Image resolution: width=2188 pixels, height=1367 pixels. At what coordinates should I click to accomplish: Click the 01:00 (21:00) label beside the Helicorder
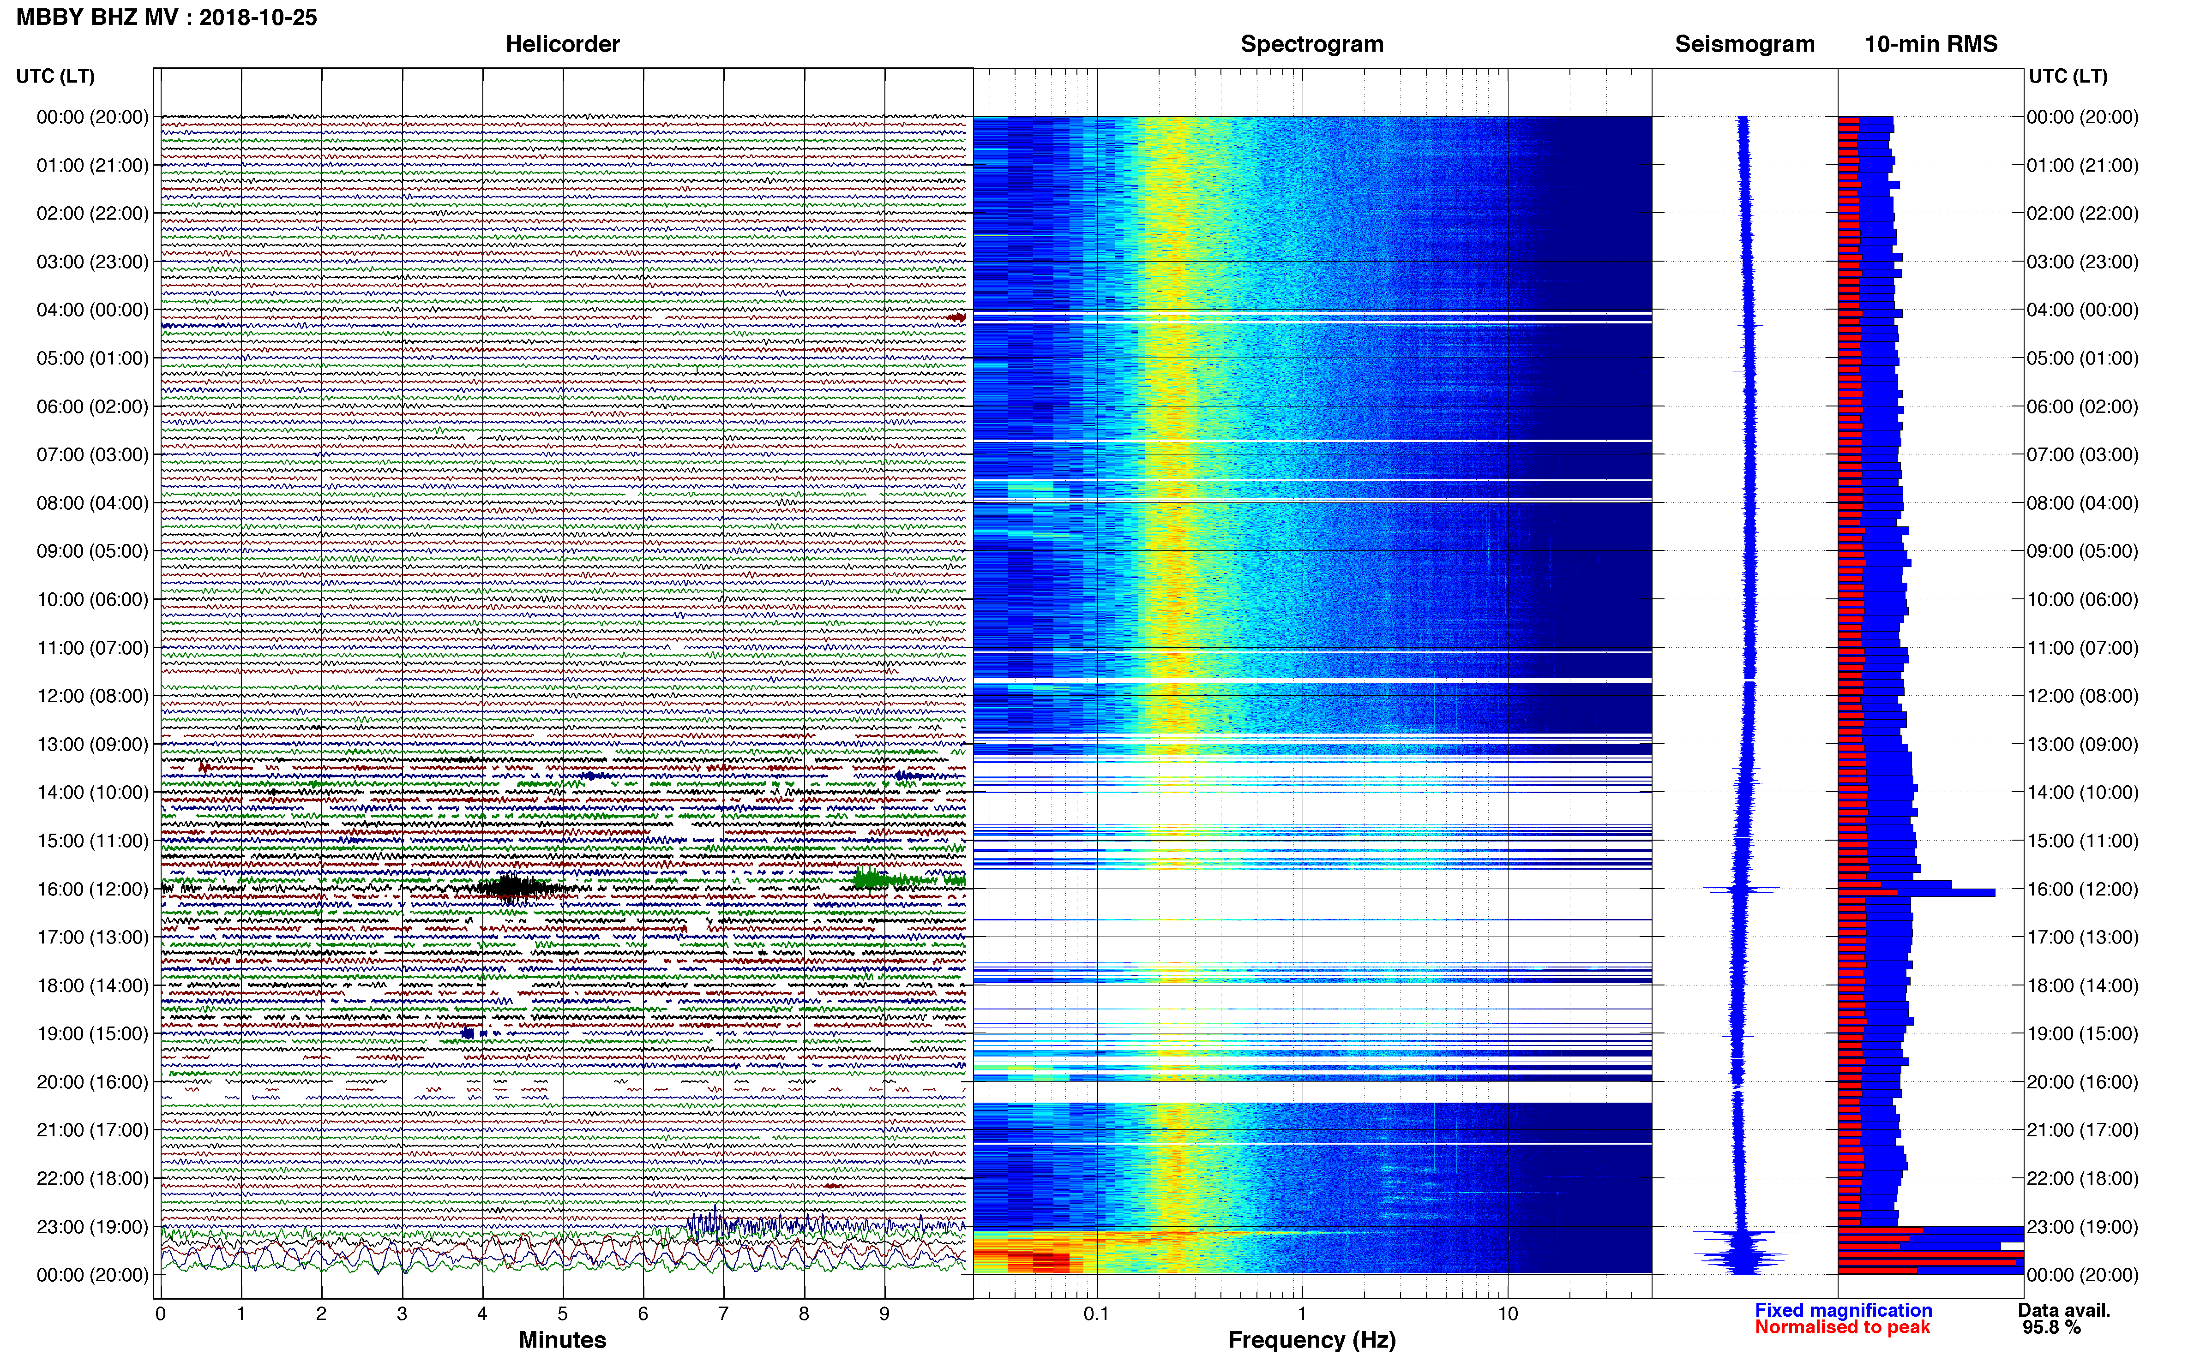(92, 166)
